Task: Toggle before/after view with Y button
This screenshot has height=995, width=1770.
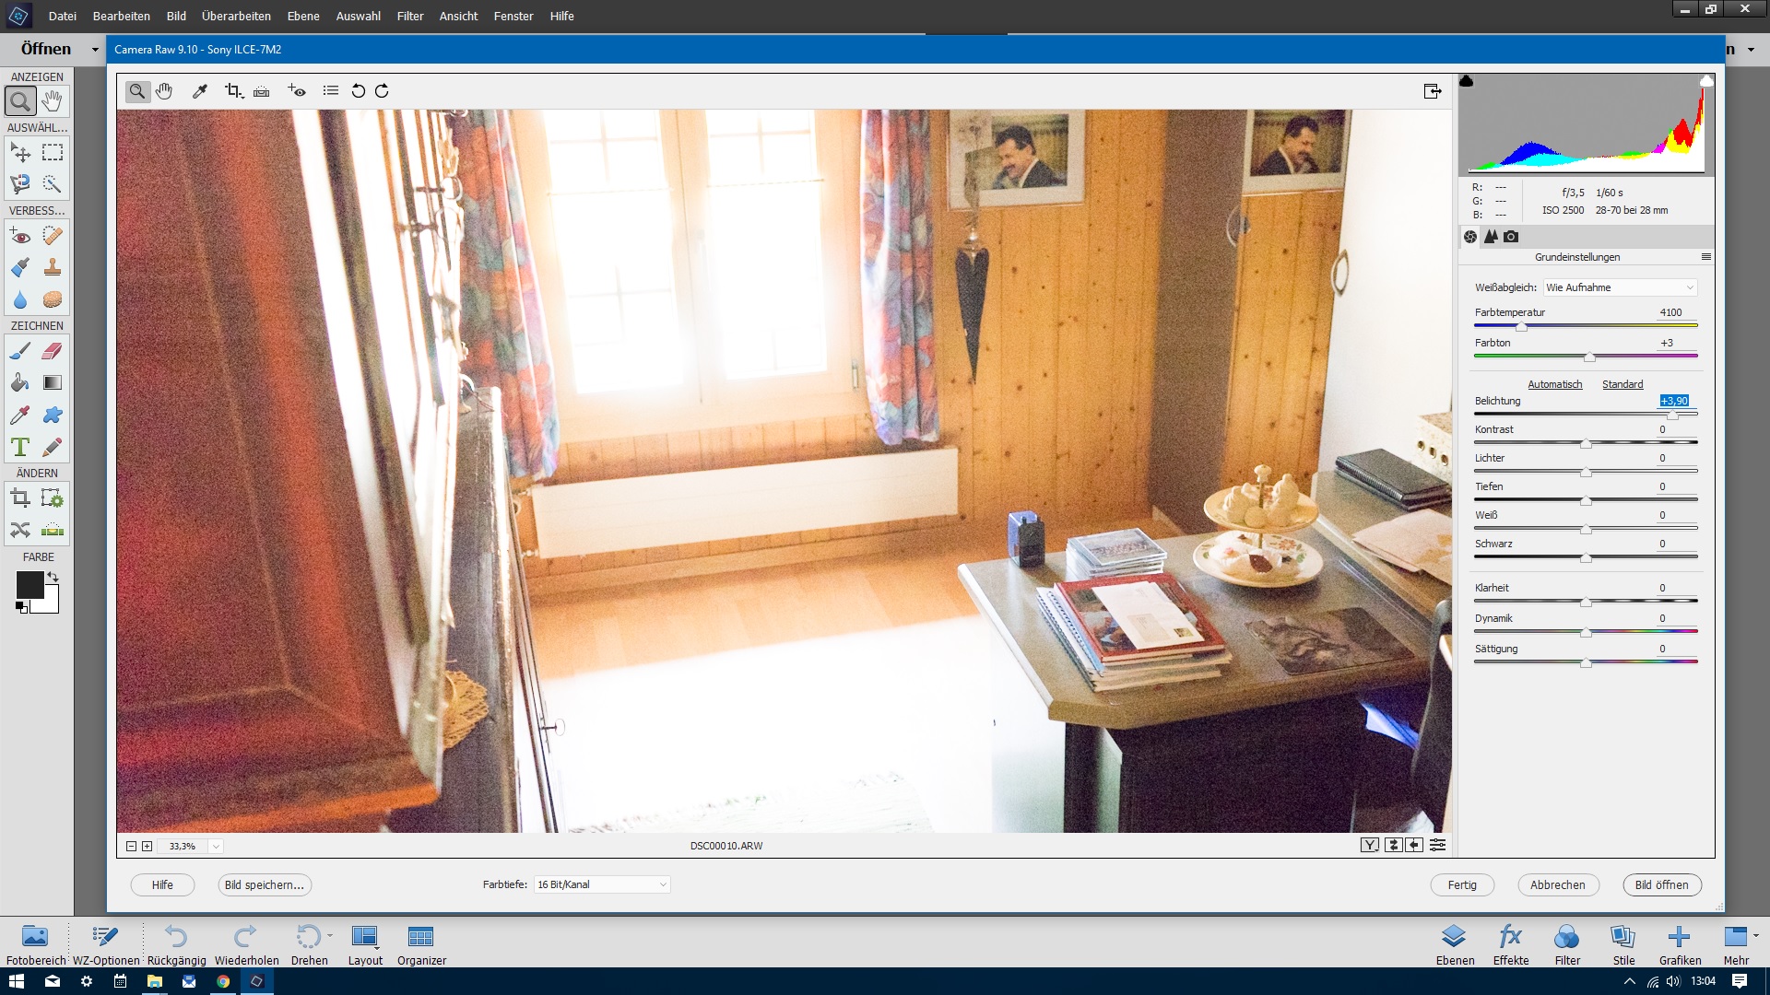Action: click(x=1370, y=845)
